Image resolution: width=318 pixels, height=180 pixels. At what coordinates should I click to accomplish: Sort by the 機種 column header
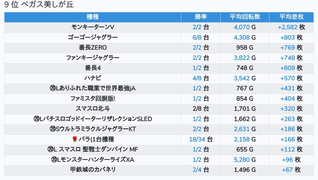pos(93,17)
